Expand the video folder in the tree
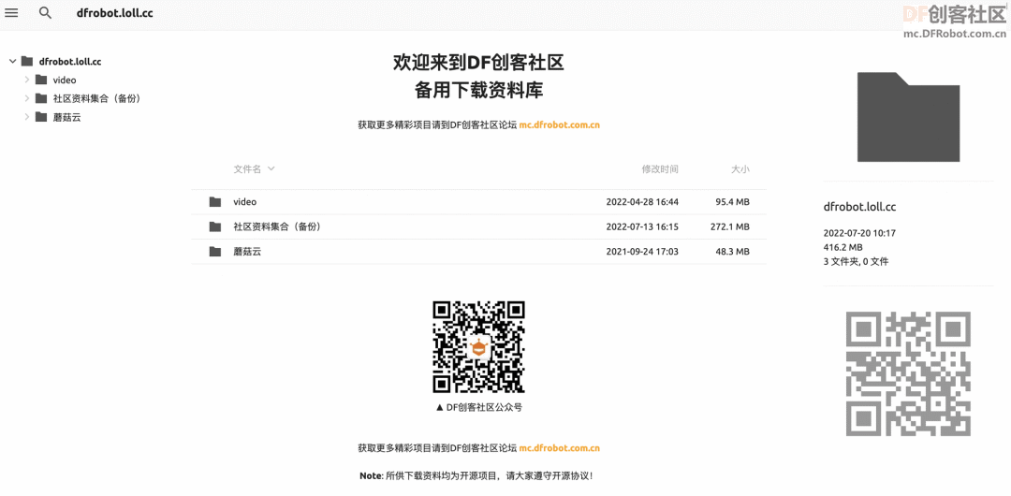Screen dimensions: 1011x496 (x=27, y=80)
